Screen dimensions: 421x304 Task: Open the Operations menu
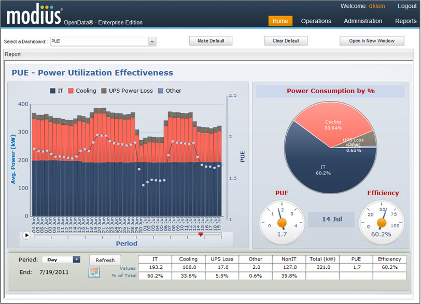tap(316, 21)
